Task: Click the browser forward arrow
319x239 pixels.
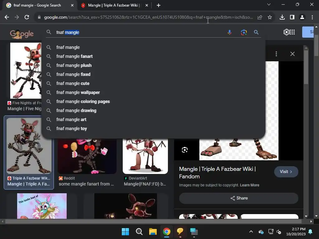Action: pyautogui.click(x=17, y=17)
